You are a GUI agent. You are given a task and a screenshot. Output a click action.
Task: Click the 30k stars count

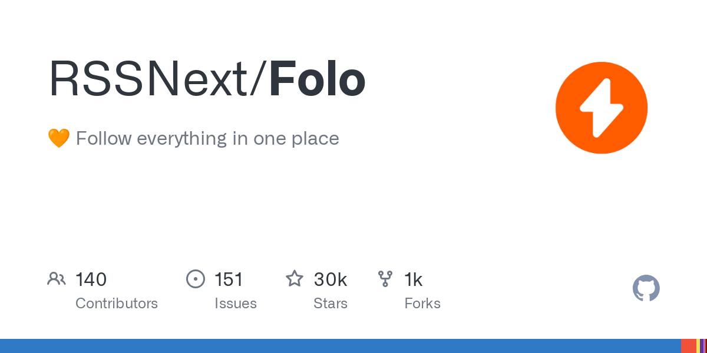click(x=330, y=279)
